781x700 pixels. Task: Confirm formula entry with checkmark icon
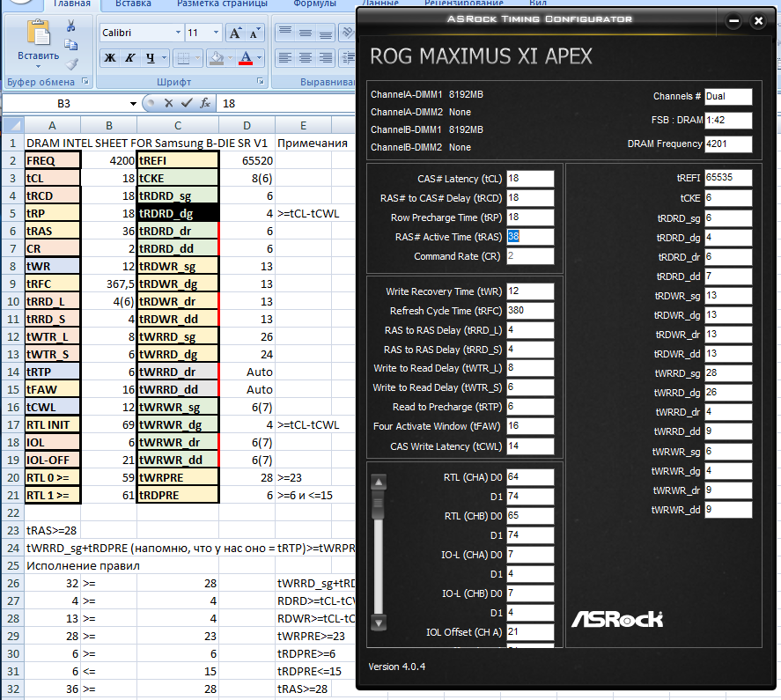click(x=187, y=103)
